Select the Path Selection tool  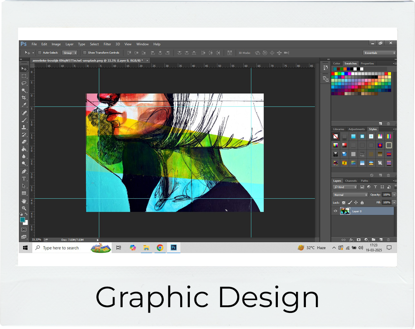24,186
